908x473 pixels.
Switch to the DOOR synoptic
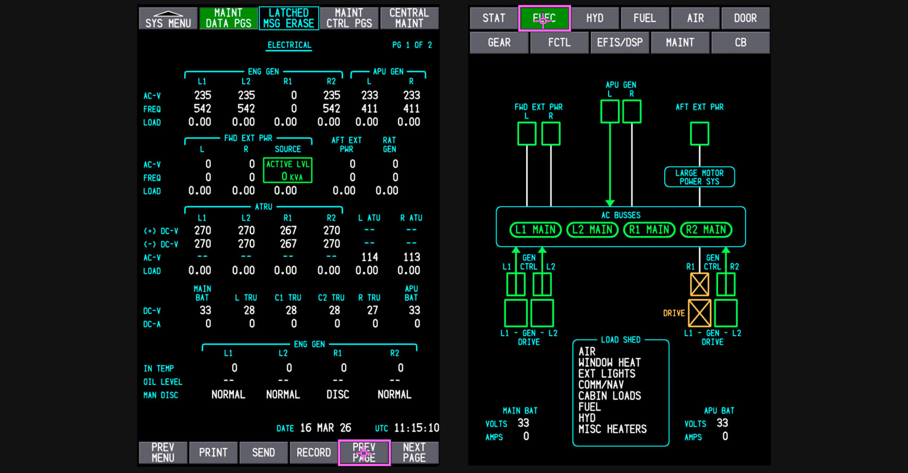746,18
